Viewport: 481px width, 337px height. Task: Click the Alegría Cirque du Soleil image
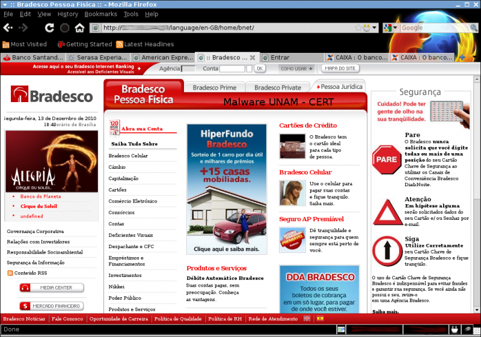52,162
